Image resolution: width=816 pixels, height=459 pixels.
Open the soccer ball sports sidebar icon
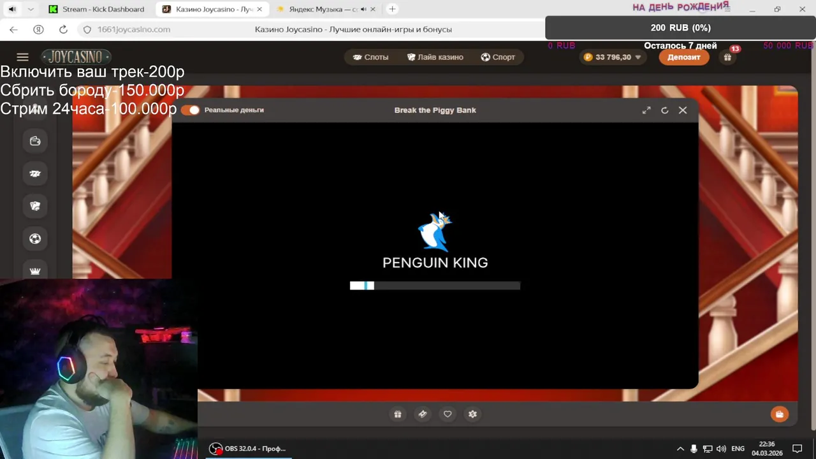tap(35, 238)
